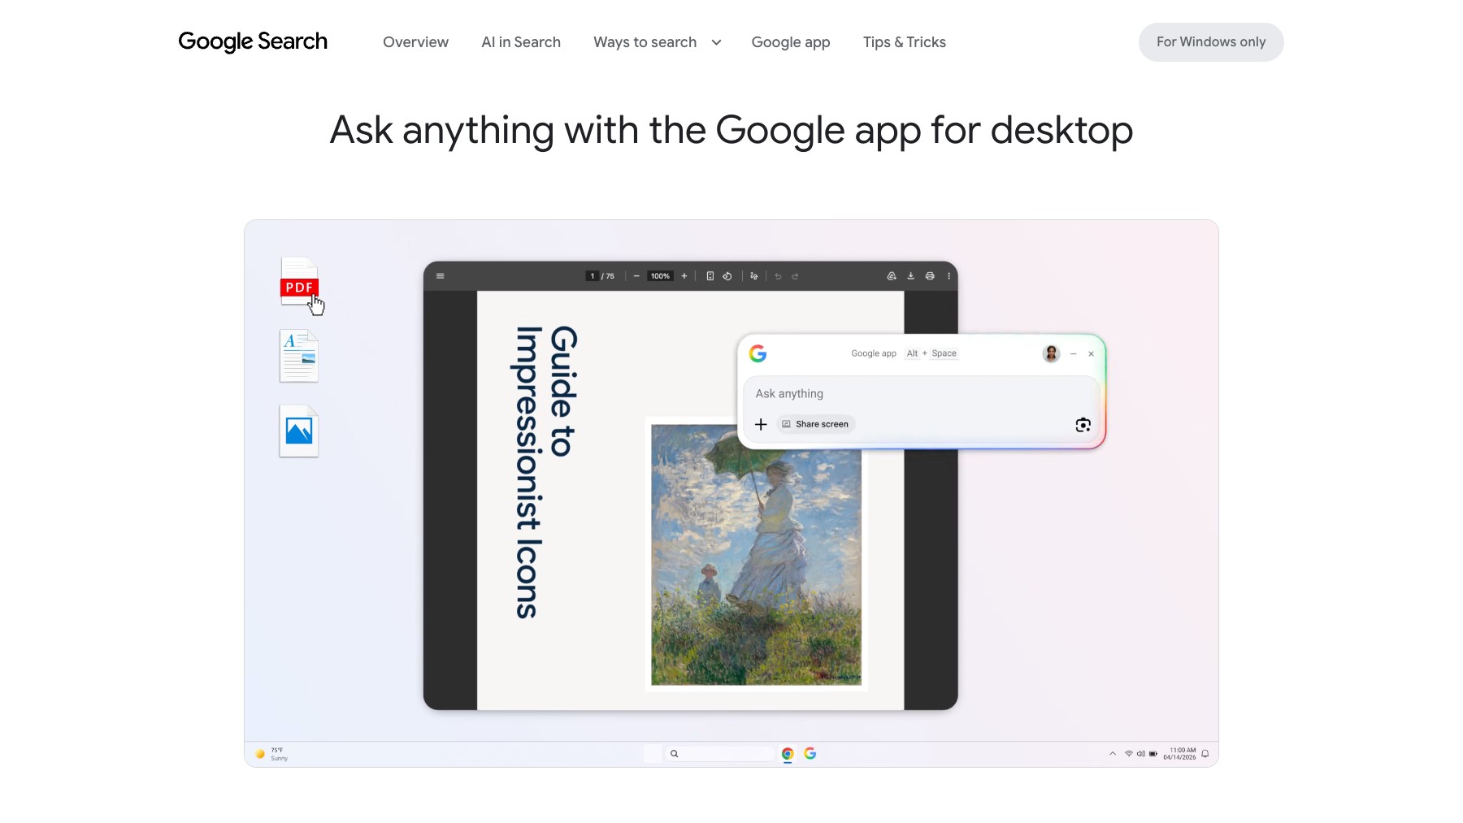
Task: Click the redo arrow in PDF toolbar
Action: click(x=795, y=276)
